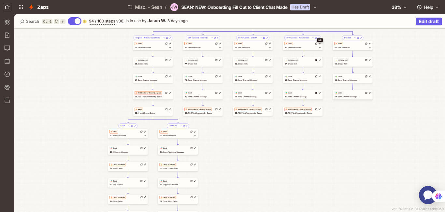Click edit pencil on step 86 Path conditions
The image size is (445, 212).
[x=320, y=44]
